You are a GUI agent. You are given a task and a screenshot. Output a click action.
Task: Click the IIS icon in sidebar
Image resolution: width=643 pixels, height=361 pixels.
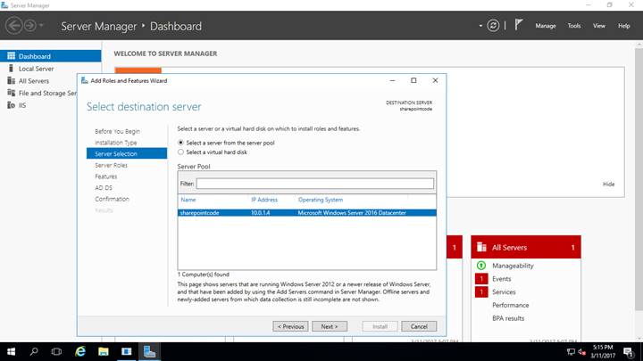click(11, 105)
